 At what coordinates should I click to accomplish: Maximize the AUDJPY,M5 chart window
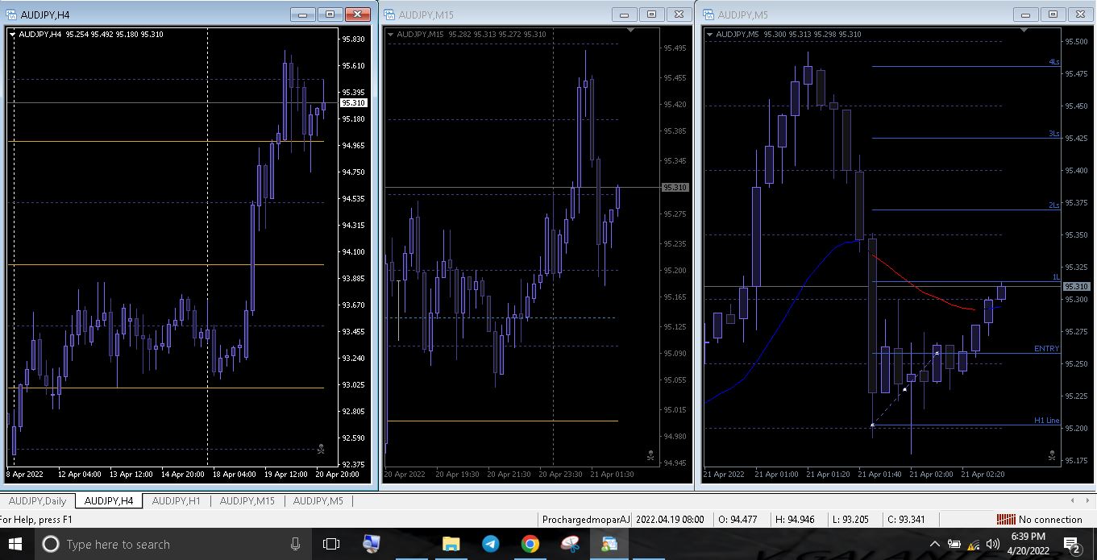click(1053, 15)
